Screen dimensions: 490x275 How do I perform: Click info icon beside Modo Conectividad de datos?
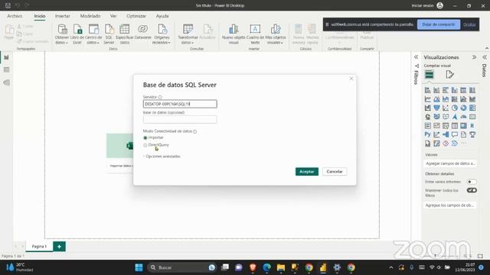[194, 131]
